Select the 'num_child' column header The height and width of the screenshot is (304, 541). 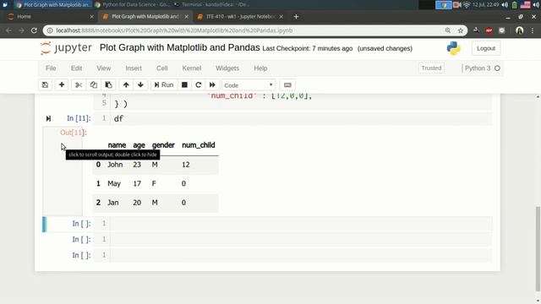pos(199,145)
